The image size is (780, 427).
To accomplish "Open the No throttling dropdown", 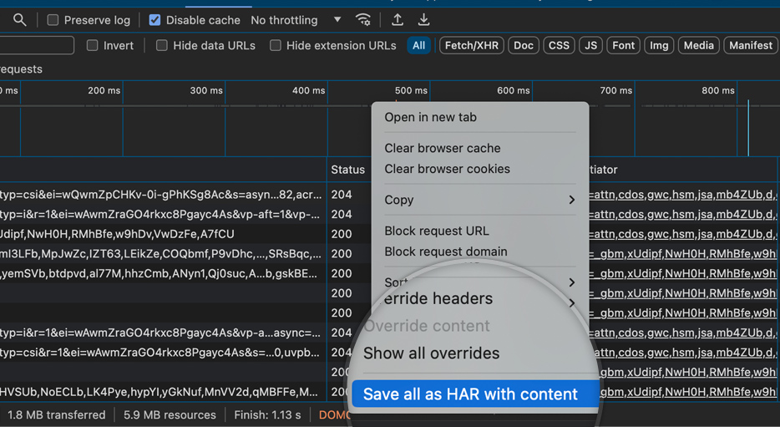I will [x=296, y=20].
